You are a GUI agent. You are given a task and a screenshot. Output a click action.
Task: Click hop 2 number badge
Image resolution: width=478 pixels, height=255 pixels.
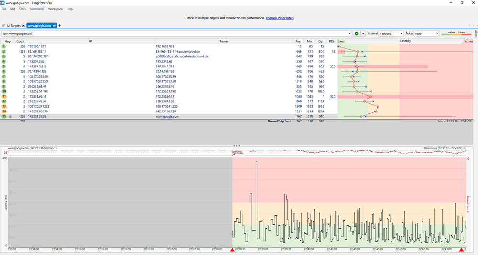pyautogui.click(x=4, y=52)
